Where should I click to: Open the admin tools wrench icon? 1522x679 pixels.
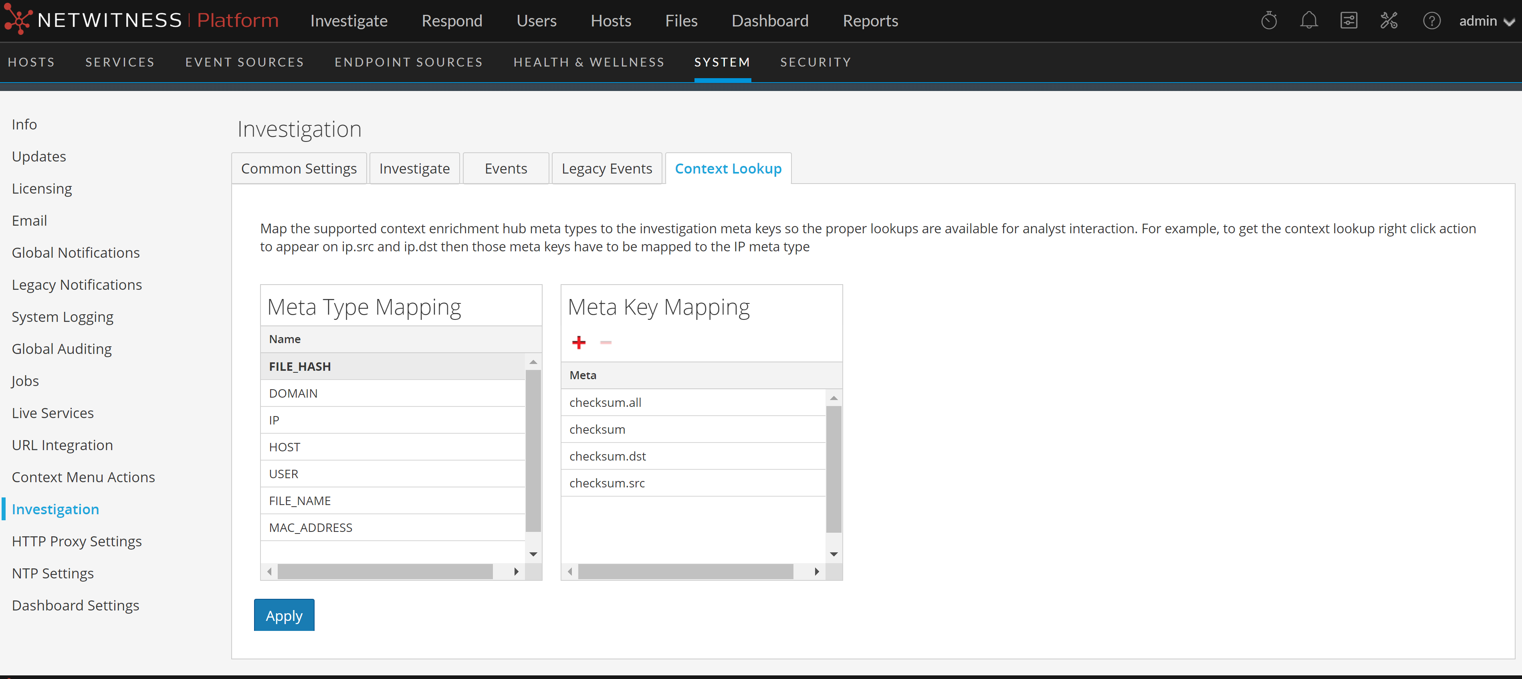click(1389, 21)
